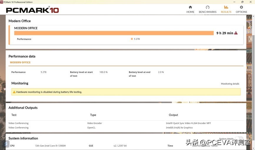
Task: Minimize the PCMark 10 window
Action: (234, 2)
